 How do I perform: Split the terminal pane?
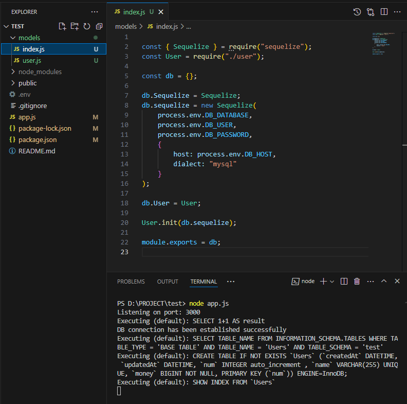[x=344, y=282]
